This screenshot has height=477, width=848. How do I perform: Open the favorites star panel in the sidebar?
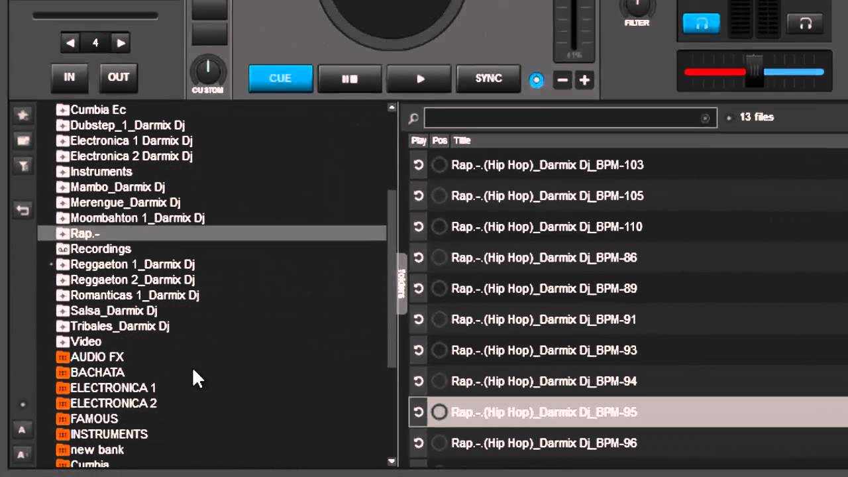click(23, 115)
